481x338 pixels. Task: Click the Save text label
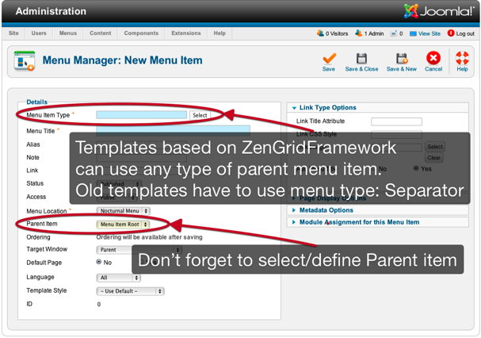tap(329, 69)
